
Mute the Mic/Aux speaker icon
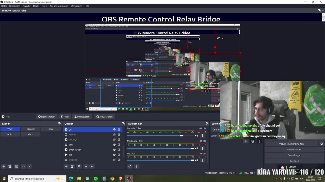pyautogui.click(x=196, y=160)
